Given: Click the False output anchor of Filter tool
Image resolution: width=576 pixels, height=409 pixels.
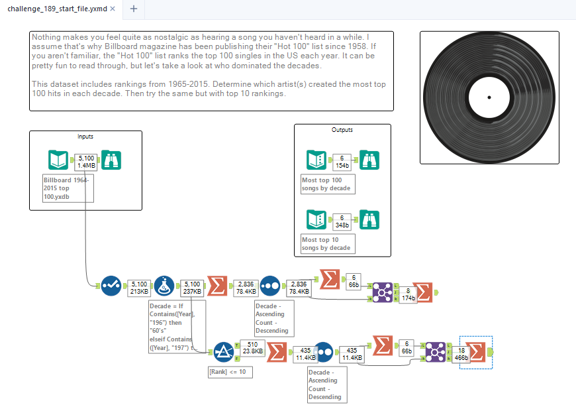Looking at the screenshot, I should tap(237, 358).
